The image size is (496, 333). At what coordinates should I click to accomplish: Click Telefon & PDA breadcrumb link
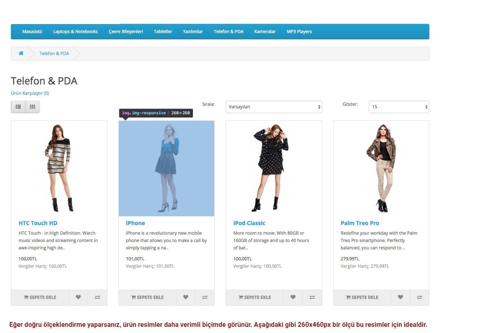[54, 53]
